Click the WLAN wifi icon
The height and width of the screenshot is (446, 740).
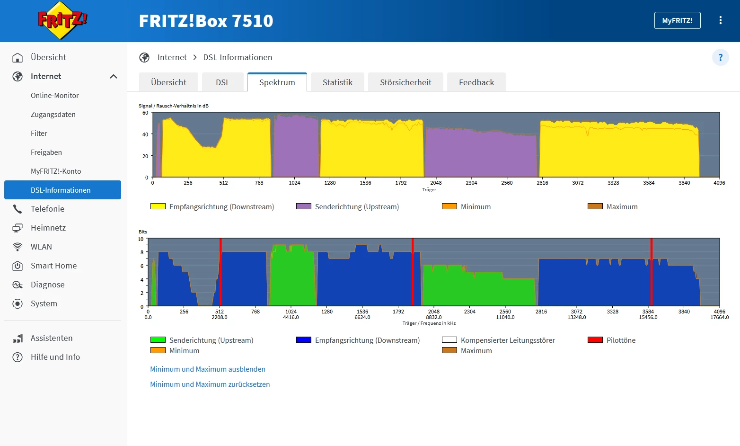pos(18,247)
